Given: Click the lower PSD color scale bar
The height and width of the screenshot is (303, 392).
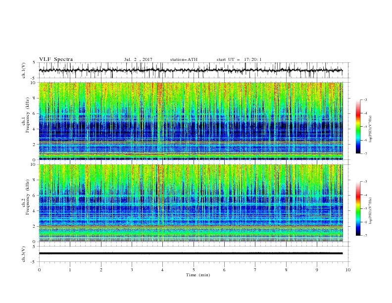Looking at the screenshot, I should [x=358, y=208].
